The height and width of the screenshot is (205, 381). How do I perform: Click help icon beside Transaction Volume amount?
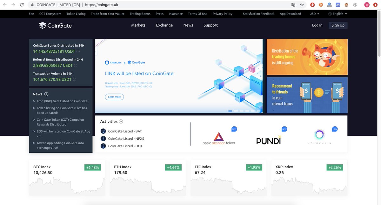(x=74, y=80)
